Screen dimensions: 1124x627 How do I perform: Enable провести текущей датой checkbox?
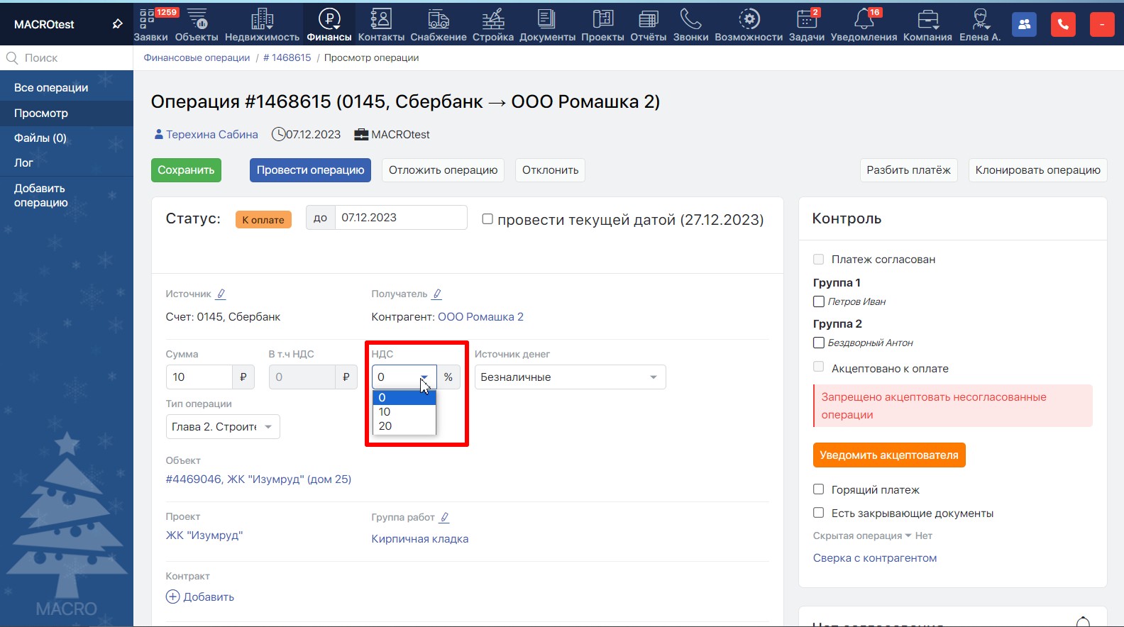(x=487, y=219)
